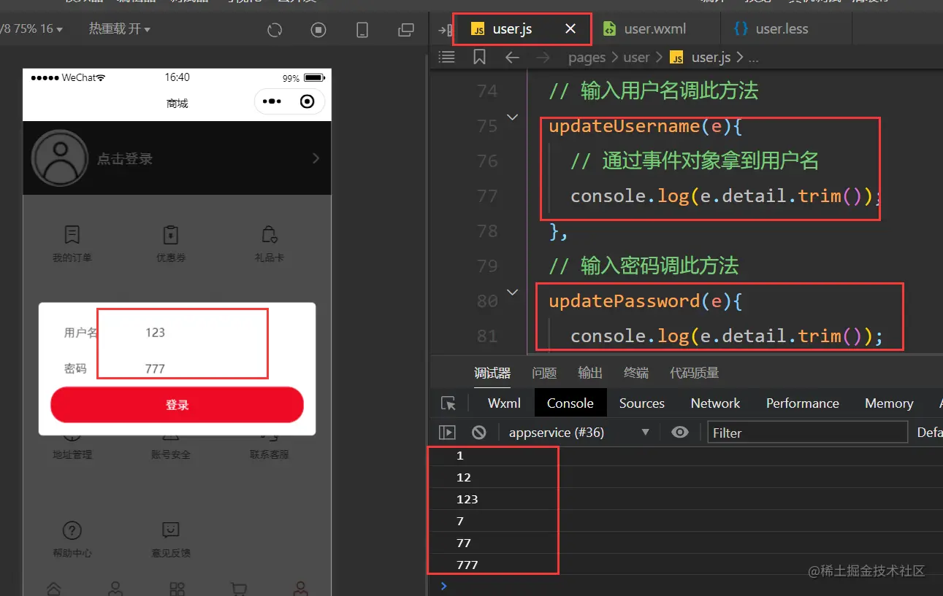Switch to the 终端 panel tab
Image resolution: width=943 pixels, height=596 pixels.
click(x=636, y=373)
